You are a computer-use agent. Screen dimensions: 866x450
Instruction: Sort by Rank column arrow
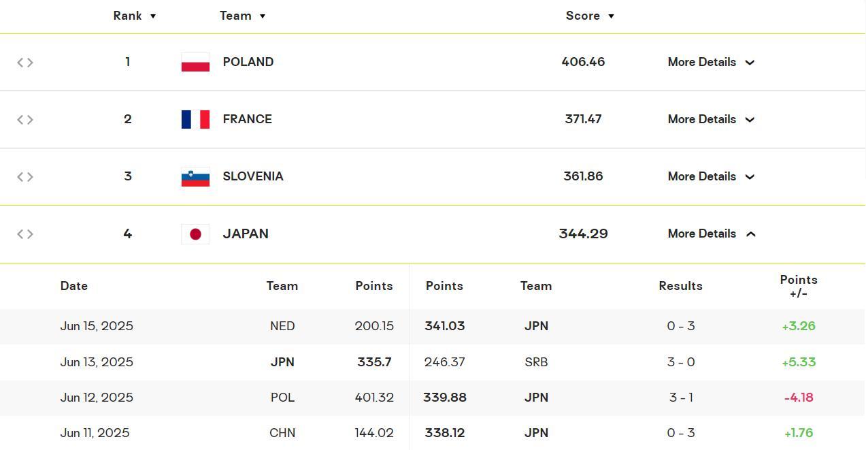pos(153,16)
